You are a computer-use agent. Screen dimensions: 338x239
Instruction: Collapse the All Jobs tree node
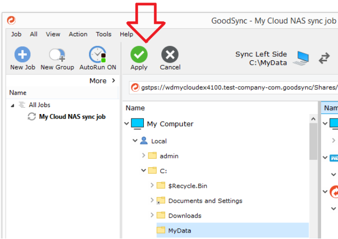[x=12, y=105]
